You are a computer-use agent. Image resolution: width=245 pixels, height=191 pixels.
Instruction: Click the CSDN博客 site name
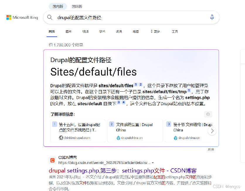67,158
